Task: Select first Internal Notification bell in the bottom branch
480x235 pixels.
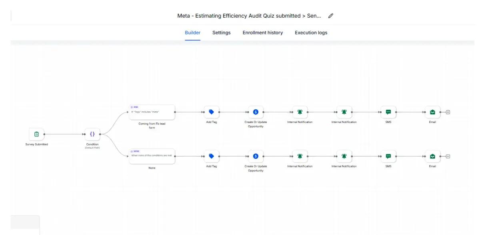Action: (300, 156)
